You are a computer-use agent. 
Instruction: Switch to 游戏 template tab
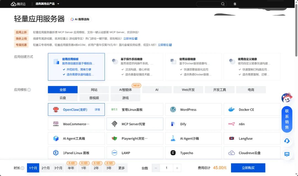(x=126, y=98)
